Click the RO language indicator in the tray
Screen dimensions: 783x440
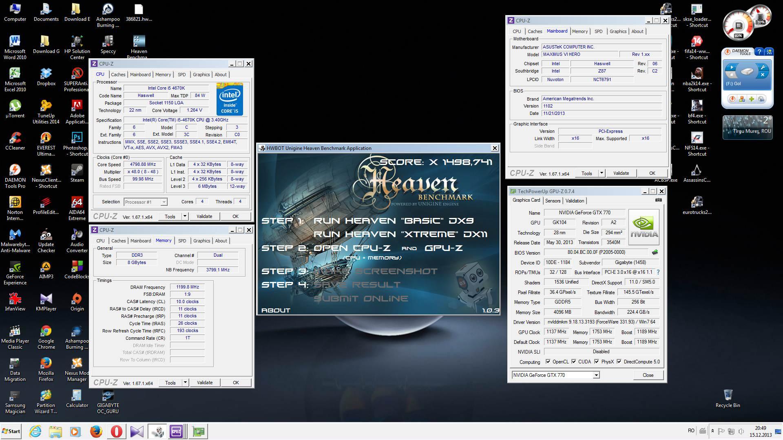tap(691, 431)
